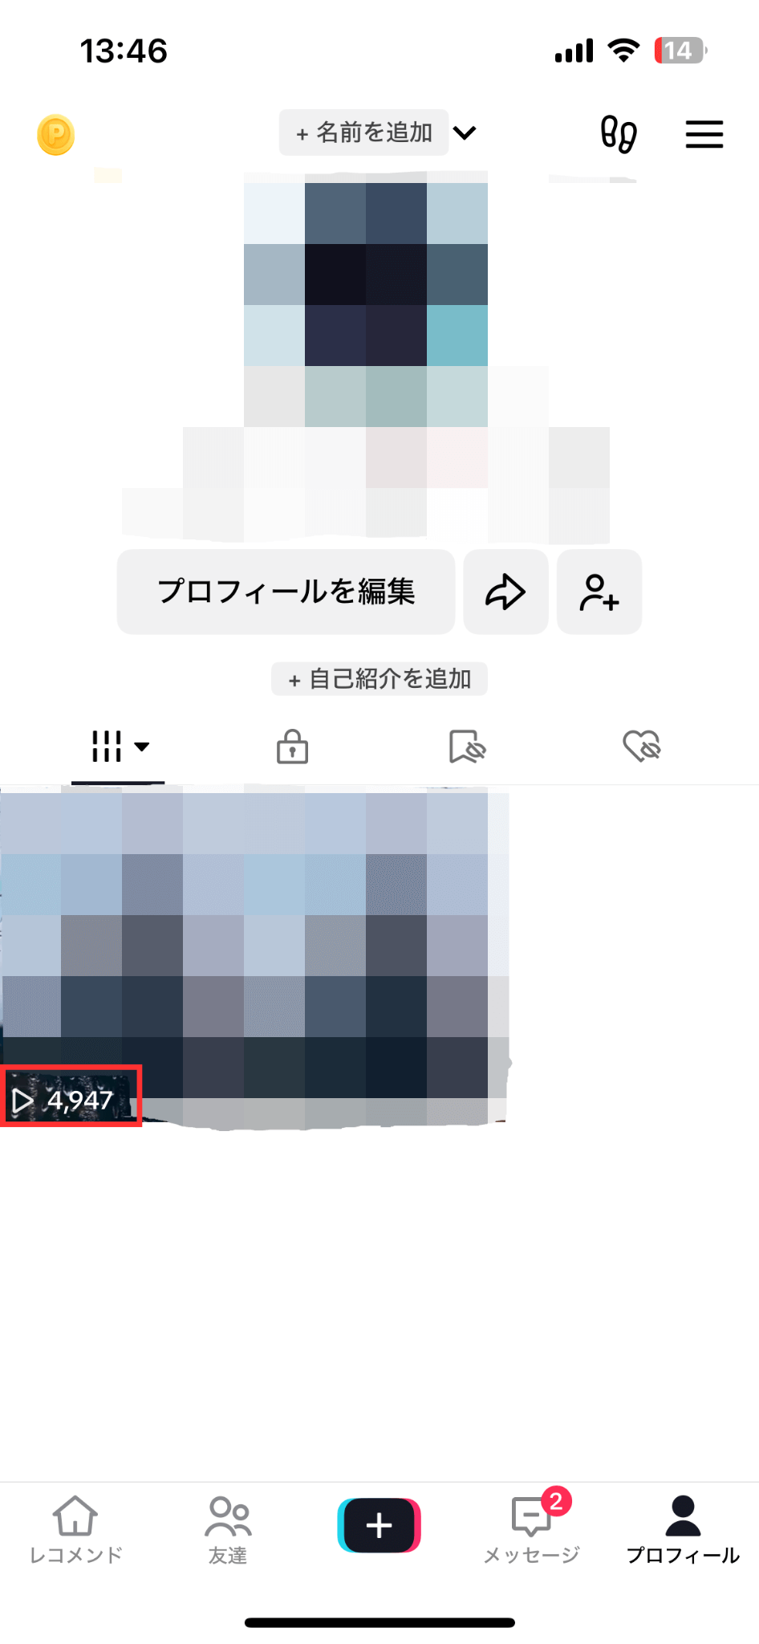Click + 名前を追加 button

click(x=363, y=132)
